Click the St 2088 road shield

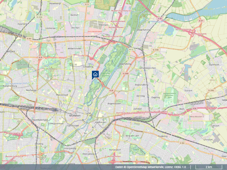[x=125, y=73]
